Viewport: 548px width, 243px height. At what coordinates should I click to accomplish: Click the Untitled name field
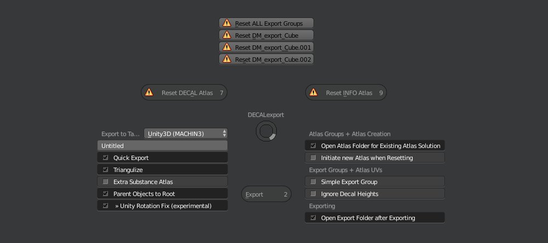click(x=163, y=145)
